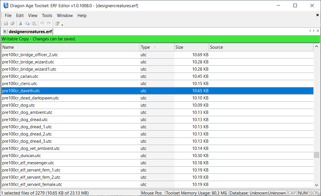This screenshot has width=321, height=196.
Task: Select pre100cr_cleric.utc row
Action: [x=157, y=84]
